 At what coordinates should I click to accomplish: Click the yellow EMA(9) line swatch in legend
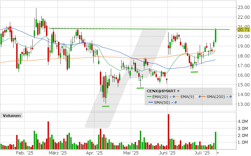coord(177,96)
